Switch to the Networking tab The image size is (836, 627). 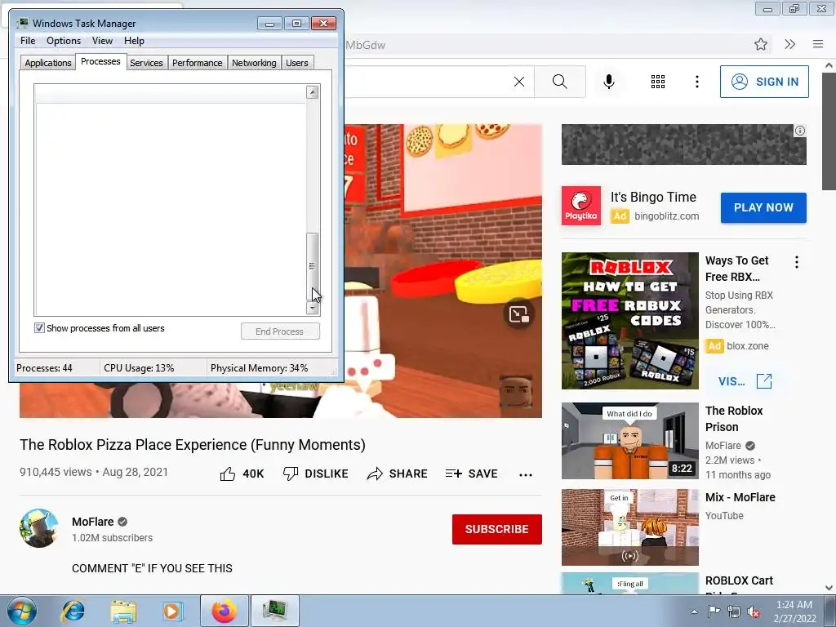tap(254, 63)
